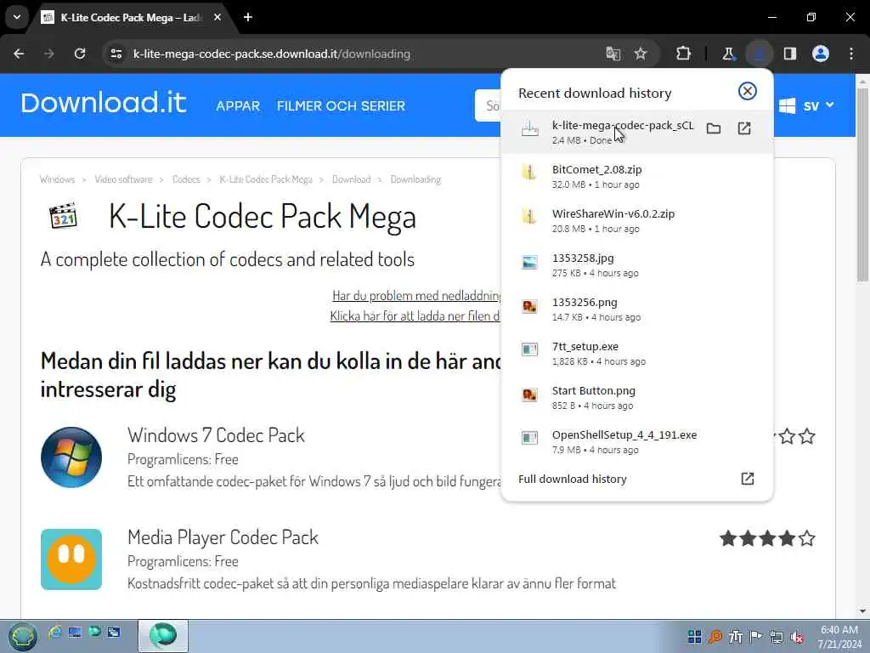Click the browser back arrow
This screenshot has width=870, height=653.
[19, 54]
